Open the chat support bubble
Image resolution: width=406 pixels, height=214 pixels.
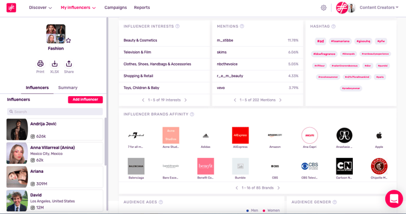[394, 199]
